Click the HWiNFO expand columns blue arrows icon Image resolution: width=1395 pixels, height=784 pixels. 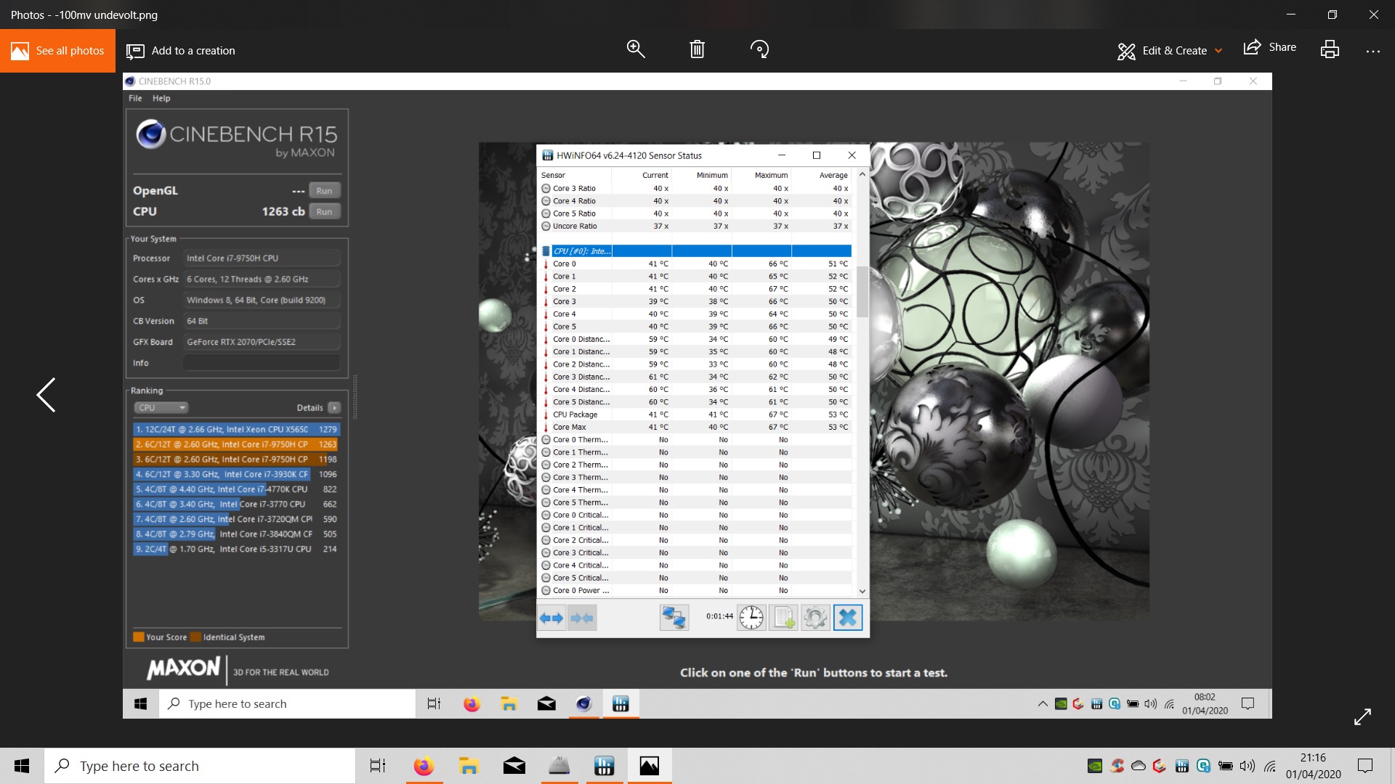click(x=551, y=618)
